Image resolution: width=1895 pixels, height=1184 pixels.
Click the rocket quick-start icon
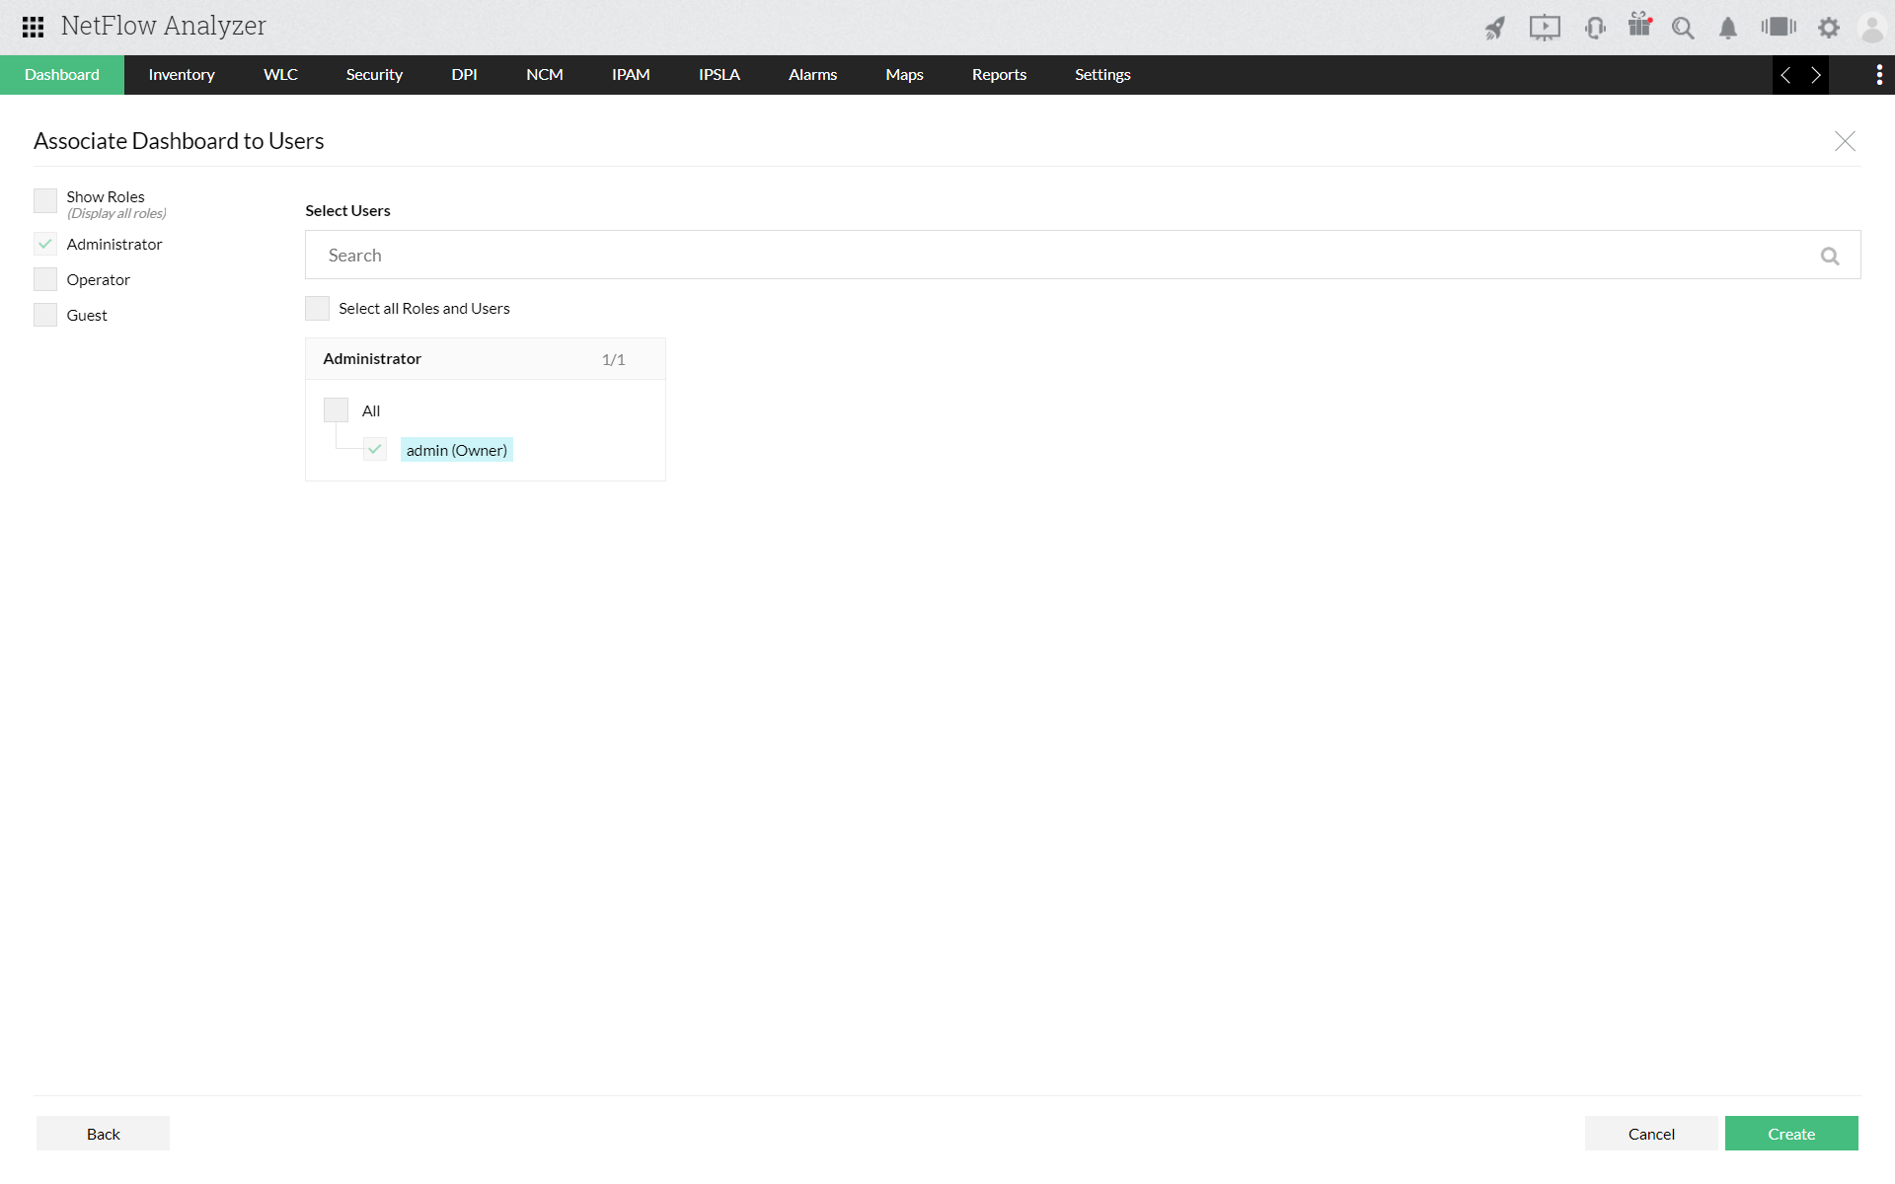pos(1495,28)
